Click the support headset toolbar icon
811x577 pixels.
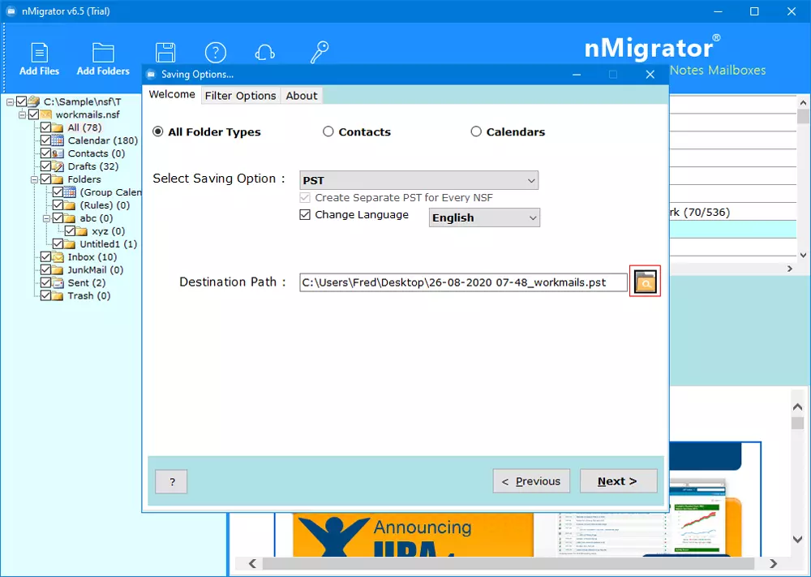(265, 53)
